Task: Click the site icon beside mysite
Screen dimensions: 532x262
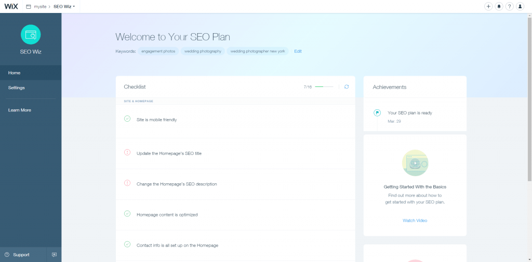Action: [x=29, y=6]
